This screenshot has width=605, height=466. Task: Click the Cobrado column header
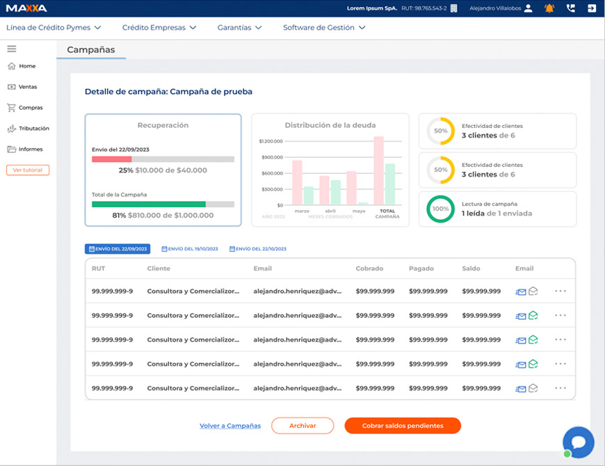click(x=369, y=268)
